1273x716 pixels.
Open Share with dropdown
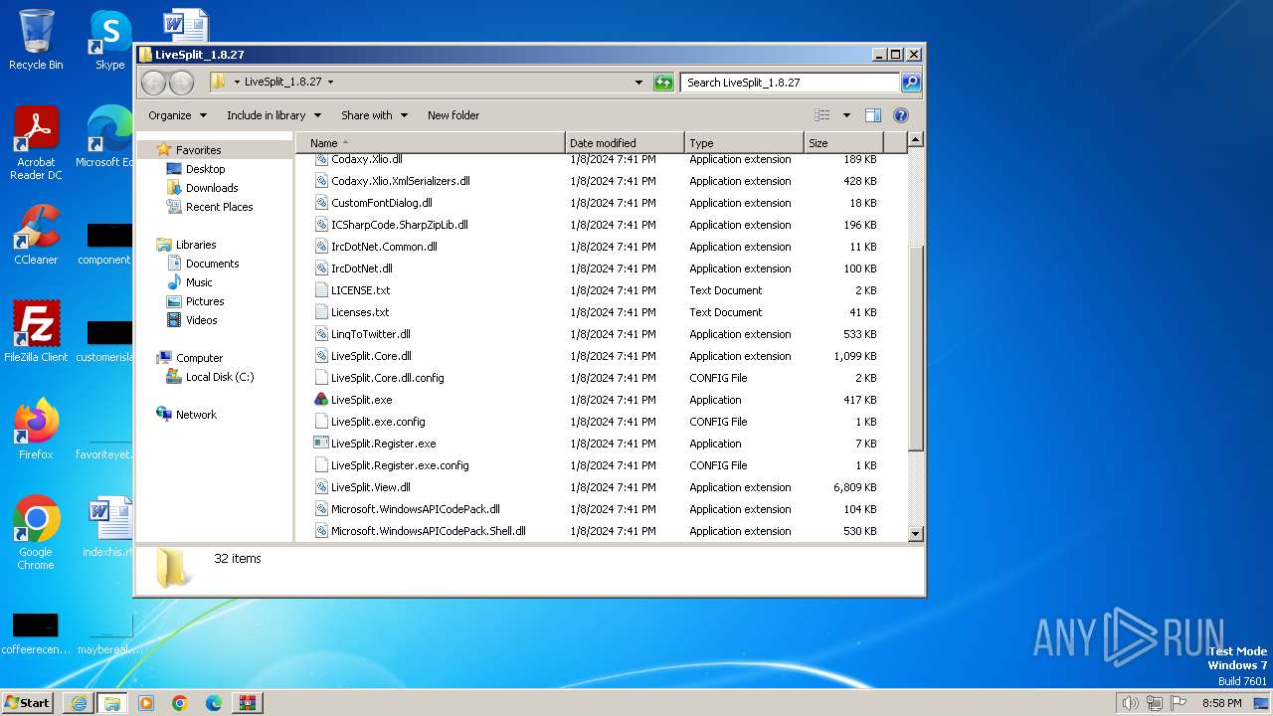[375, 115]
